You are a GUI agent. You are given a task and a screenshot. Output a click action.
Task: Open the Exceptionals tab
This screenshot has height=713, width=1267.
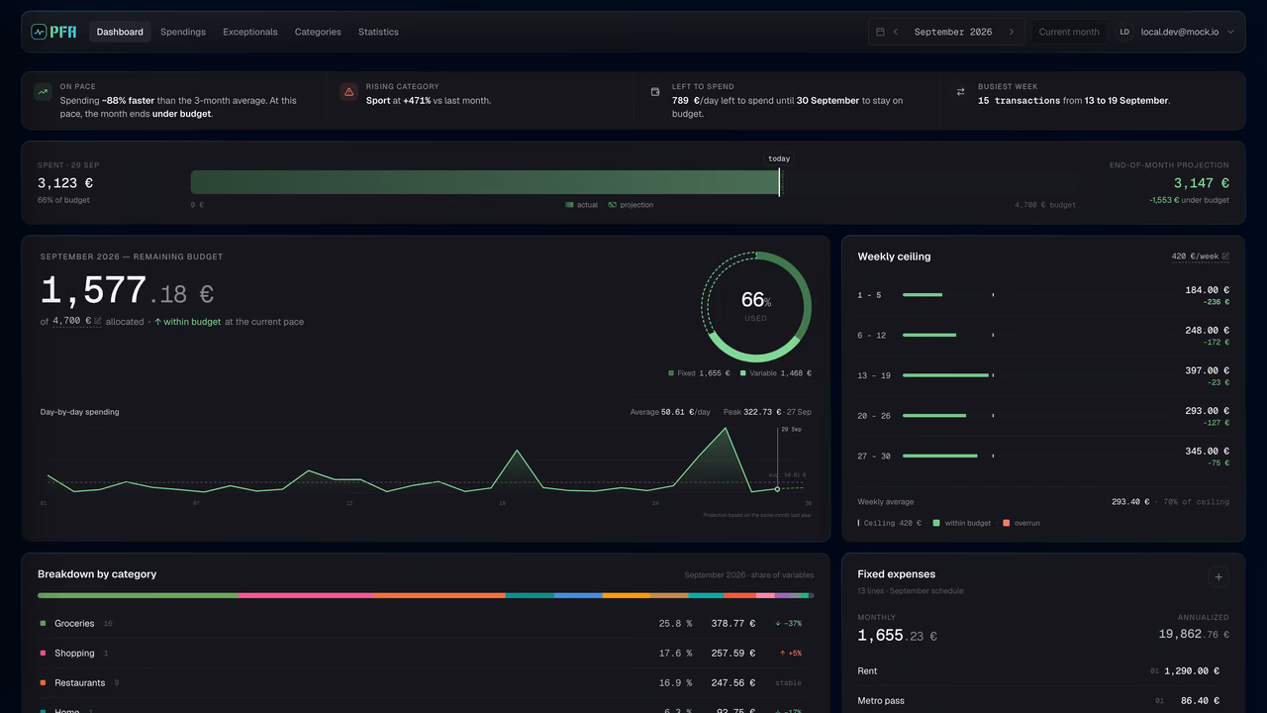[x=250, y=32]
